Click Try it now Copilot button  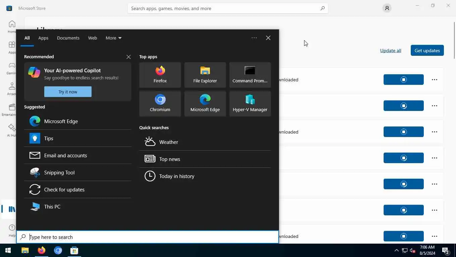(x=68, y=92)
